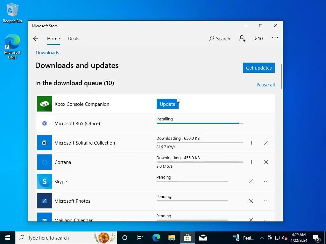Select the Microsoft 365 (Office) name
This screenshot has width=326, height=244.
coord(77,124)
